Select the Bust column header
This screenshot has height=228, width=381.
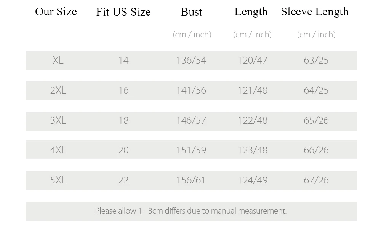click(192, 12)
